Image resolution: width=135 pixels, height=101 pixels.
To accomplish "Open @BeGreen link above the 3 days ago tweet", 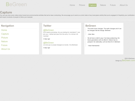I will pyautogui.click(x=48, y=43).
